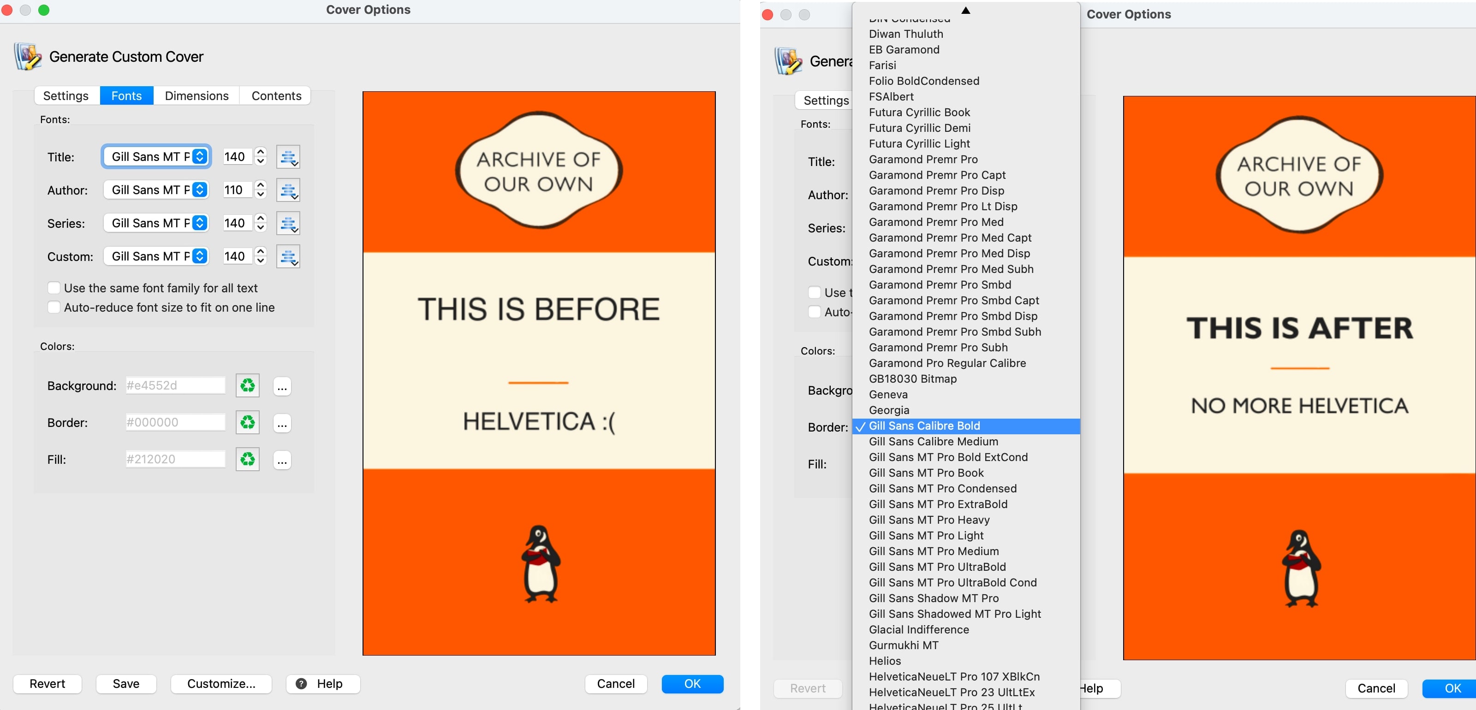Click Title text alignment icon
The image size is (1476, 710).
288,157
